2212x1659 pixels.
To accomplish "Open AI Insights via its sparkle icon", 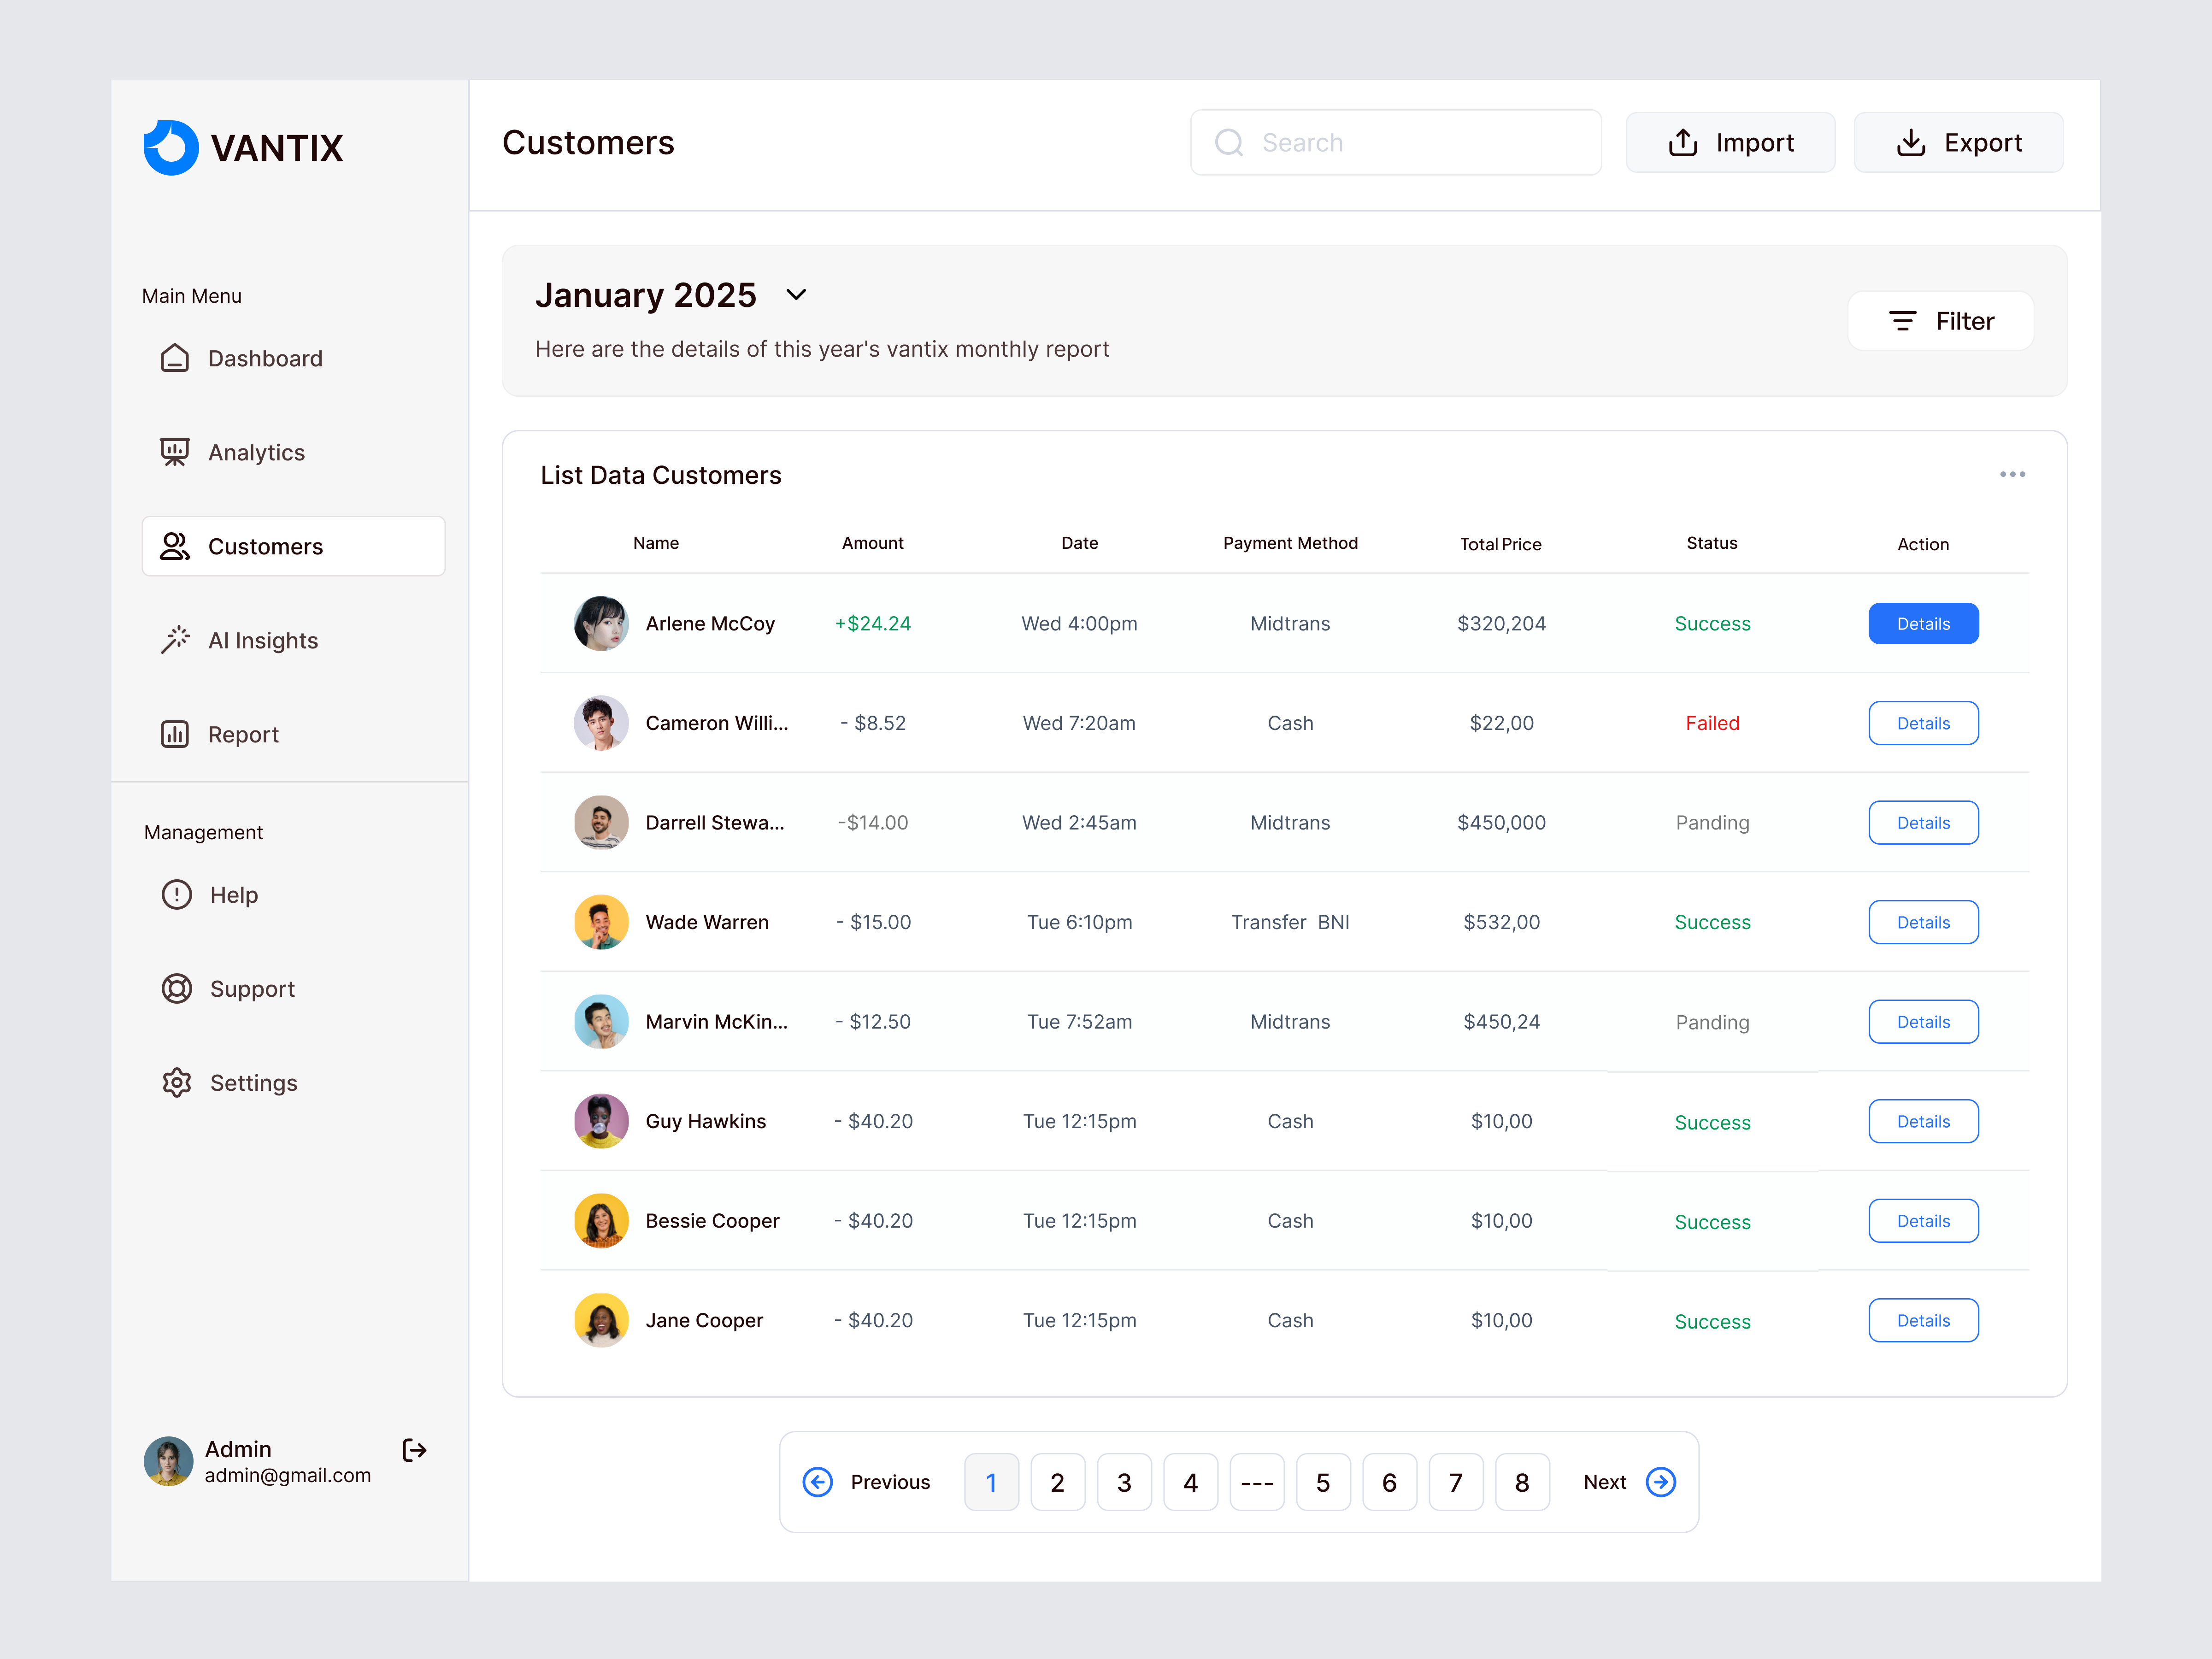I will coord(176,640).
